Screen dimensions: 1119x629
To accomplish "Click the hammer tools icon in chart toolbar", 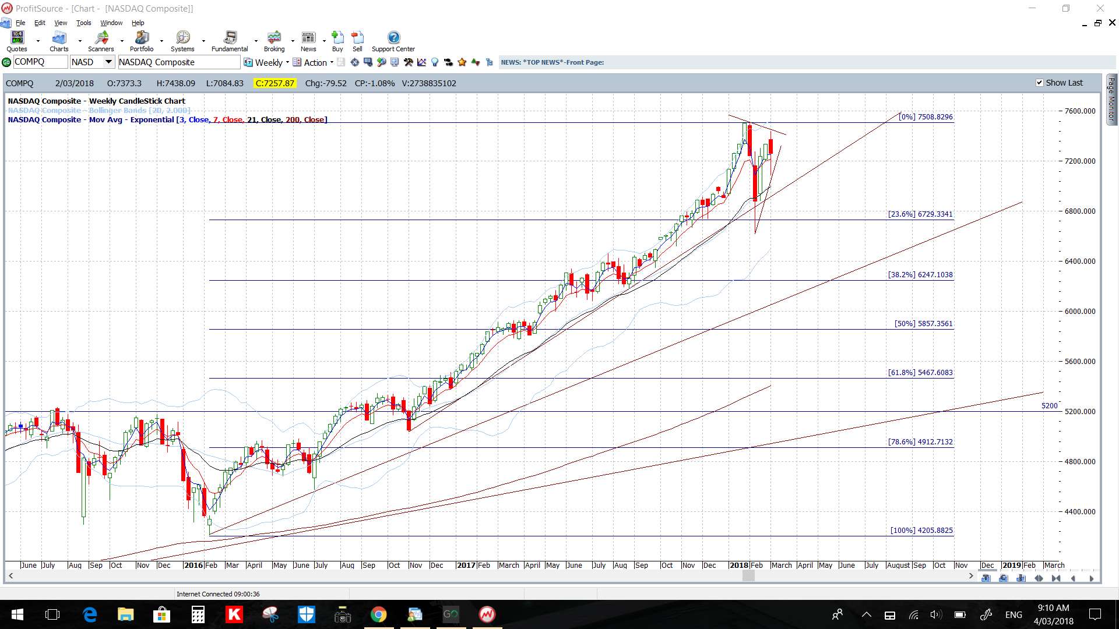I will 408,62.
